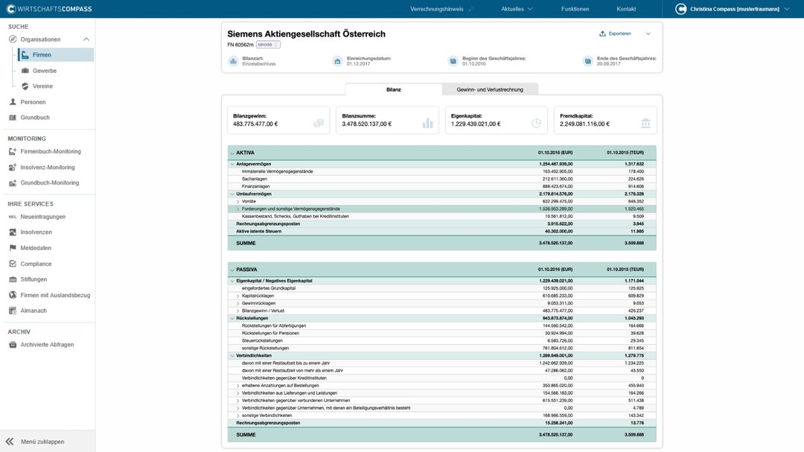The image size is (804, 452).
Task: Click the Personen person icon
Action: pos(13,101)
